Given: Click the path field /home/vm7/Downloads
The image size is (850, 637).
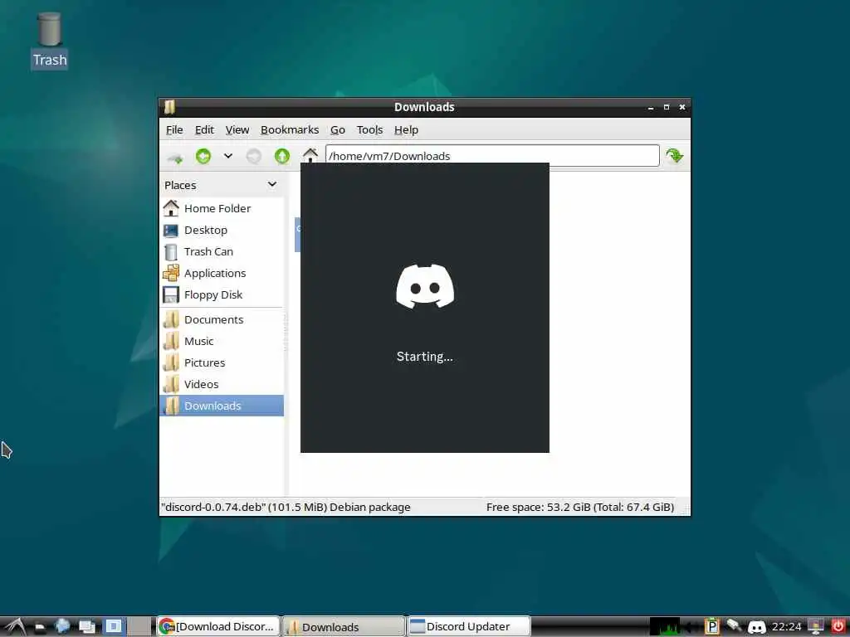Looking at the screenshot, I should [x=492, y=156].
